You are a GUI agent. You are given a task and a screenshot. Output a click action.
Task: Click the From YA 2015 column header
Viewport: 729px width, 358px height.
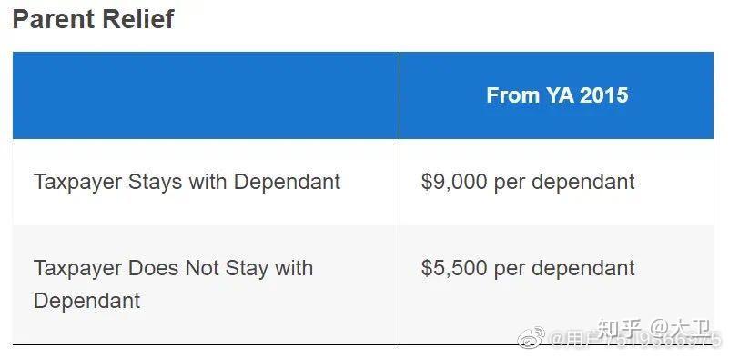(557, 95)
